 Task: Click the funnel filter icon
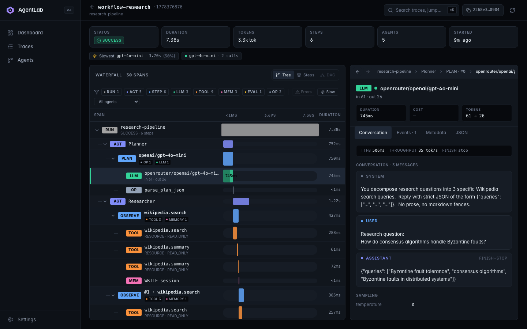(97, 92)
